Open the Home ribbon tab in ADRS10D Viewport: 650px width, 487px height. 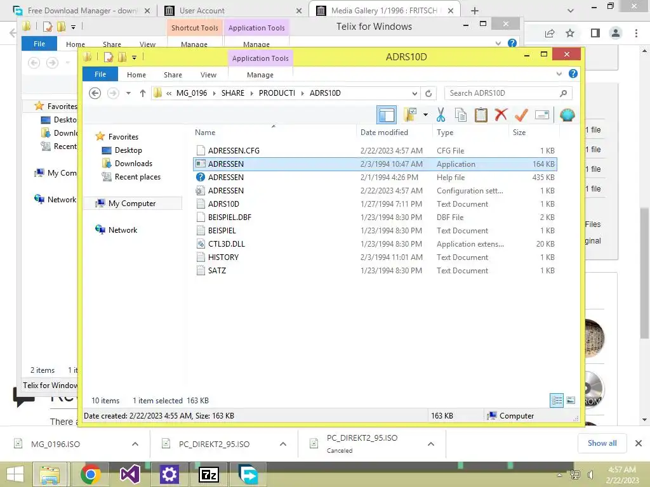(136, 75)
